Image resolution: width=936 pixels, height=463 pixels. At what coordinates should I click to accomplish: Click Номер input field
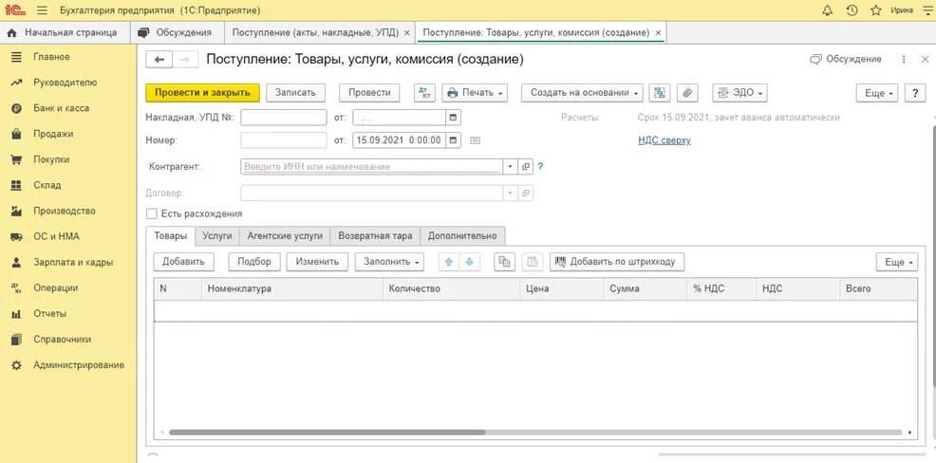point(284,140)
